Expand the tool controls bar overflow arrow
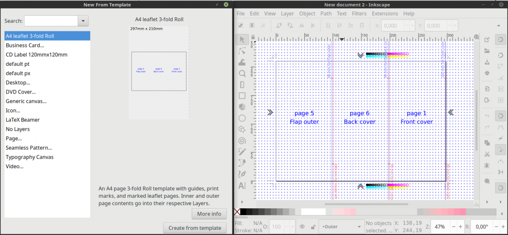Screen dimensions: 508x235 pyautogui.click(x=498, y=25)
